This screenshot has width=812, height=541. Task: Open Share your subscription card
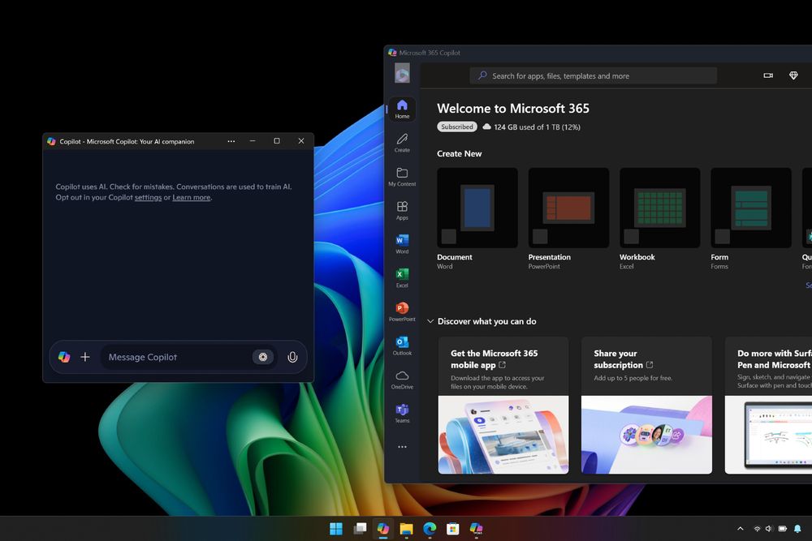pyautogui.click(x=646, y=405)
